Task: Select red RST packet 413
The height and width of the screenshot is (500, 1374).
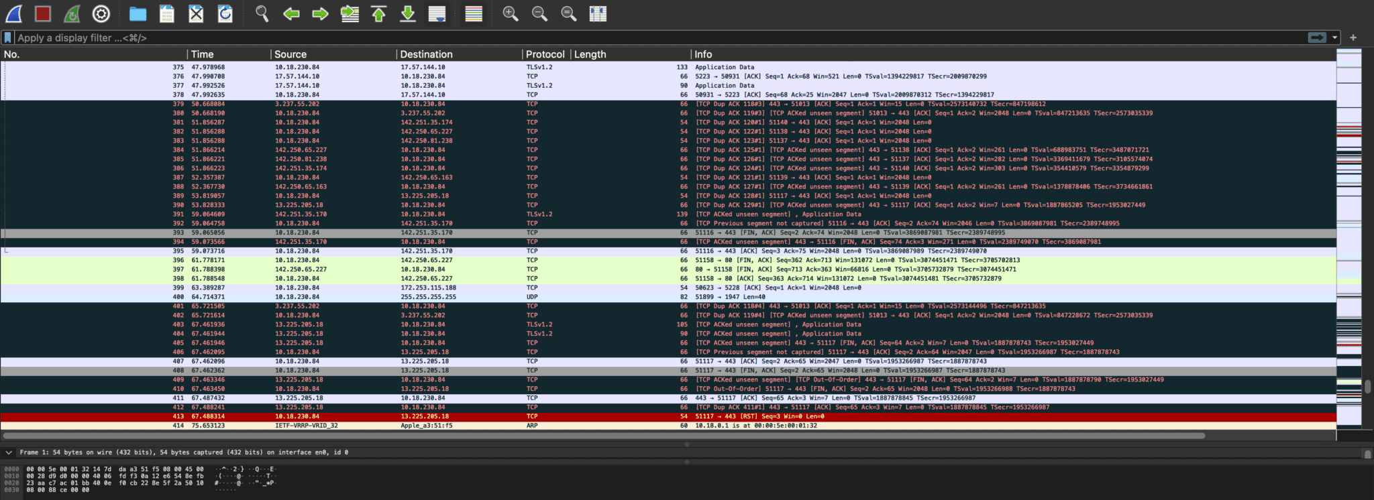Action: tap(668, 416)
